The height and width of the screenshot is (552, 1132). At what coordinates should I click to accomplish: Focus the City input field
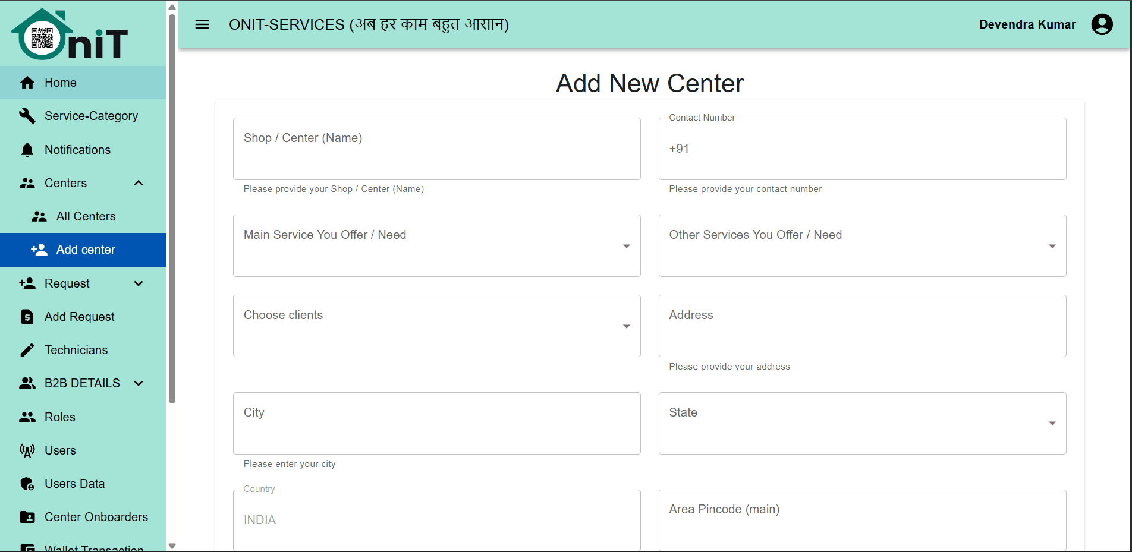pos(437,423)
